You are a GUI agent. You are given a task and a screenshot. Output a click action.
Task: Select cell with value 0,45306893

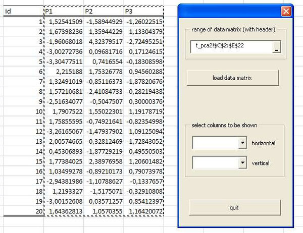point(64,151)
